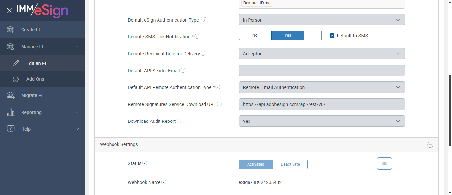This screenshot has width=452, height=195.
Task: Click the page vertical scrollbar
Action: click(x=450, y=109)
